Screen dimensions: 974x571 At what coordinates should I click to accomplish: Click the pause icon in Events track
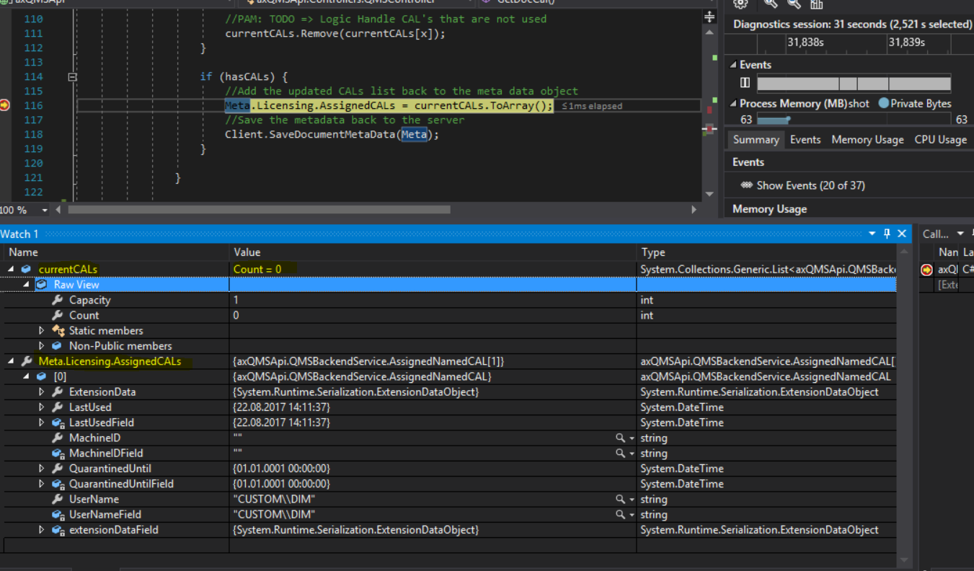(745, 83)
